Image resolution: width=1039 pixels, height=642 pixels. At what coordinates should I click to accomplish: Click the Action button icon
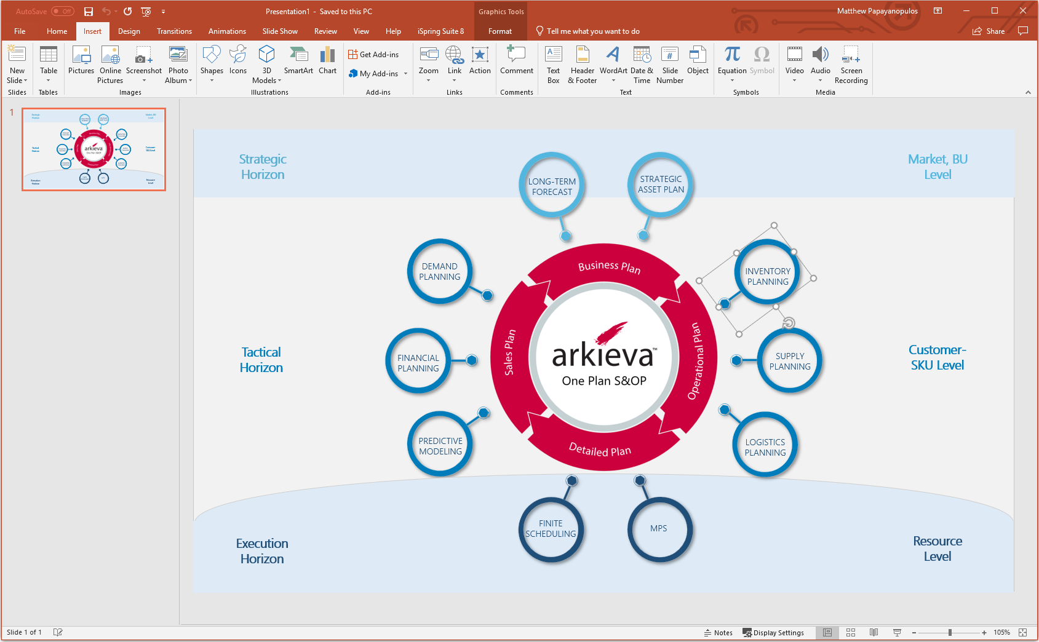tap(480, 60)
